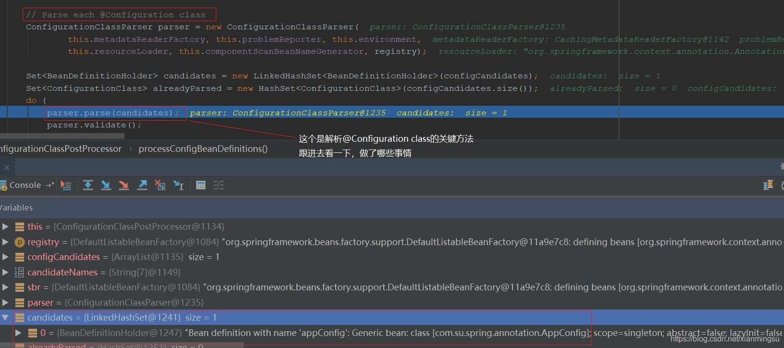Open the Evaluate Expression calculator icon

201,186
